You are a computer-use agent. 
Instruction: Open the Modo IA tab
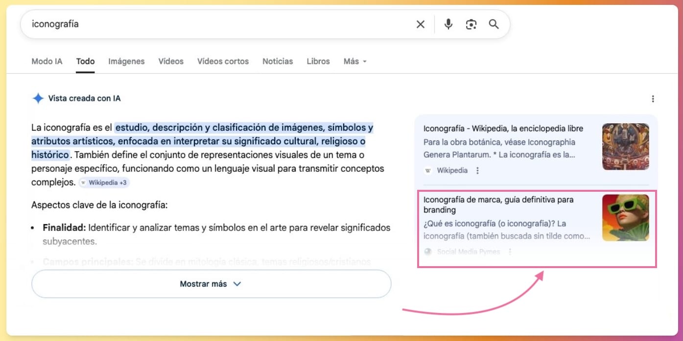pos(47,61)
